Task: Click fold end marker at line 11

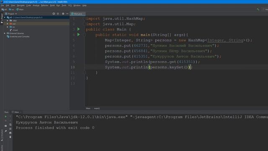Action: (x=84, y=73)
